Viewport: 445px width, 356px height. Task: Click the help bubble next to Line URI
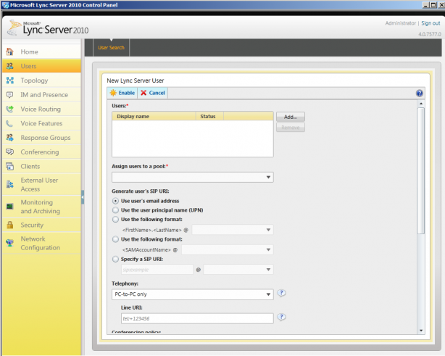(x=281, y=317)
